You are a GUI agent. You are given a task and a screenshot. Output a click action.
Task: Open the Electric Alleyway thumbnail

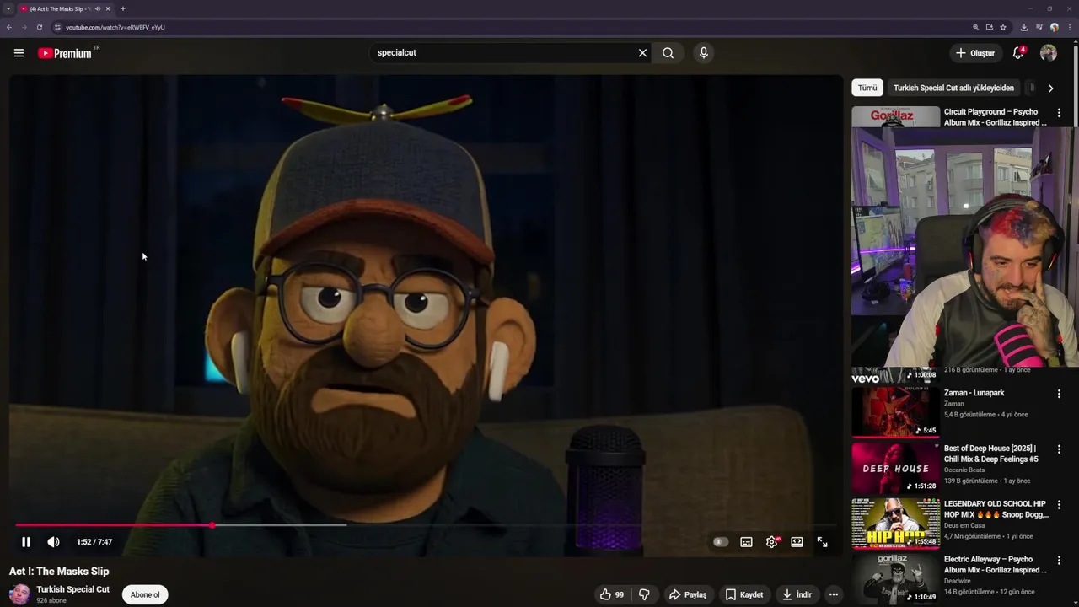click(895, 578)
